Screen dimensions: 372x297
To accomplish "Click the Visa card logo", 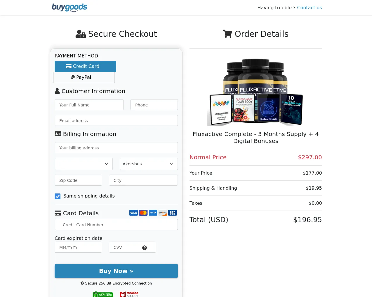I will pos(133,213).
